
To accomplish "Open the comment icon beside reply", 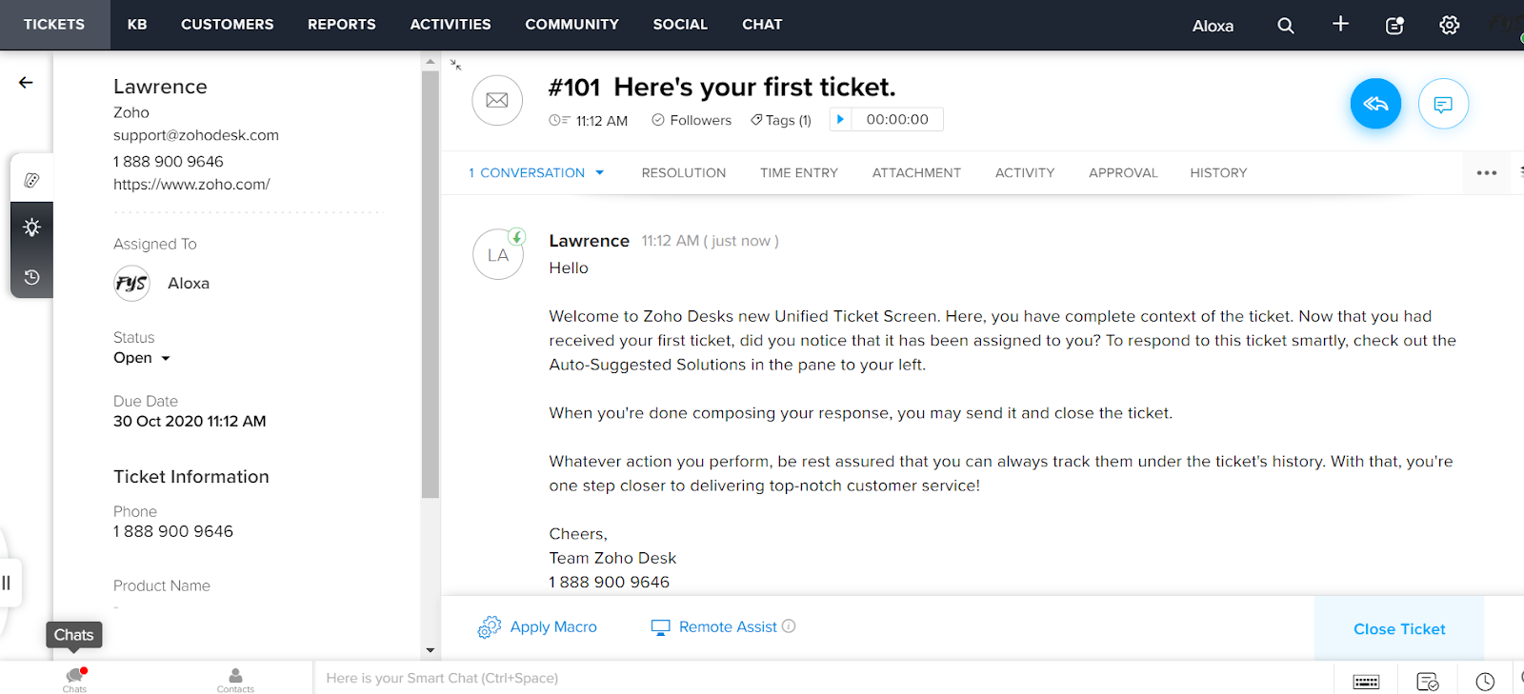I will pos(1443,104).
